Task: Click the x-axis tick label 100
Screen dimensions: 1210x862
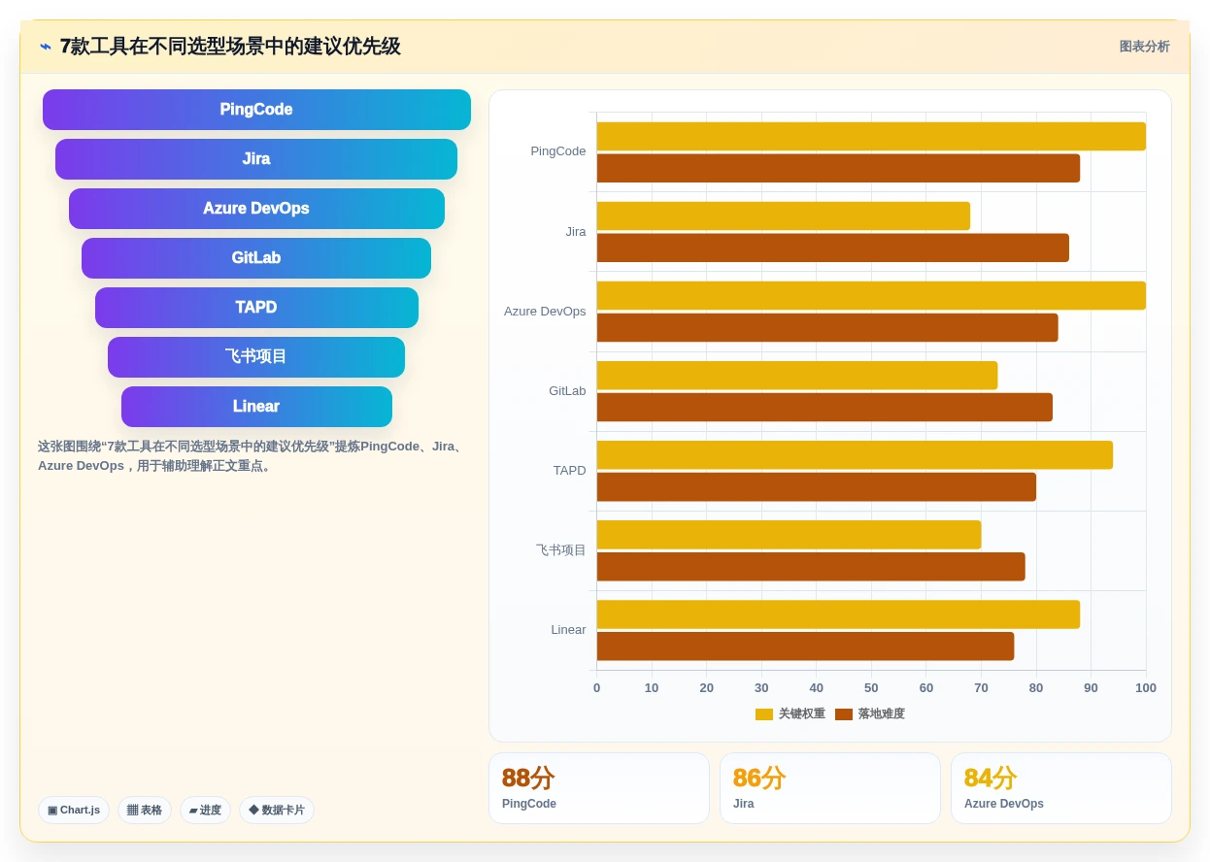Action: [x=1146, y=688]
